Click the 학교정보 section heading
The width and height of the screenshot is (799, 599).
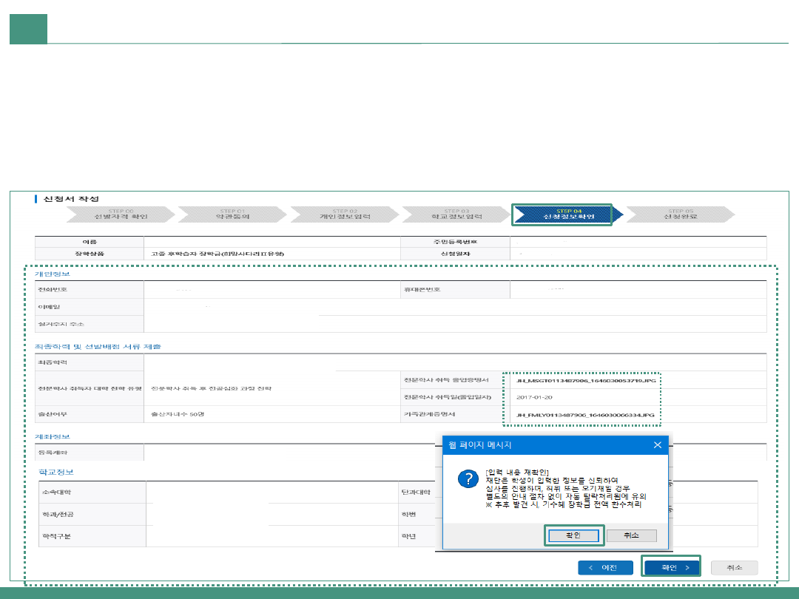pos(56,472)
